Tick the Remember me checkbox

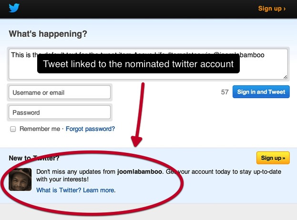[13, 129]
